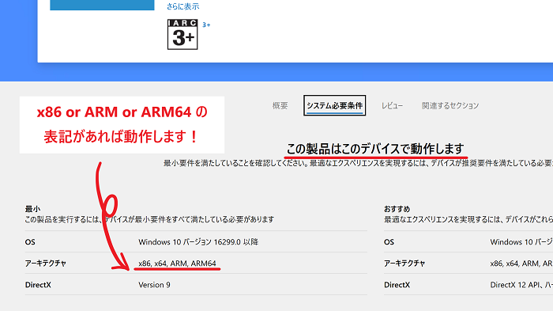
Task: Click the さらに表示 link
Action: point(182,6)
